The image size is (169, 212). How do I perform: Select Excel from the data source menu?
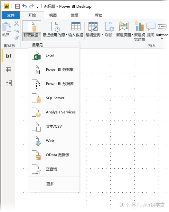coord(54,56)
